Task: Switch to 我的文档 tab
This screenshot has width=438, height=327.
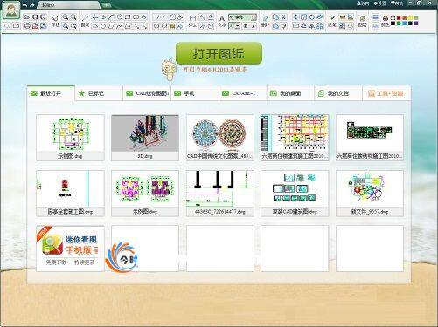Action: pyautogui.click(x=338, y=93)
